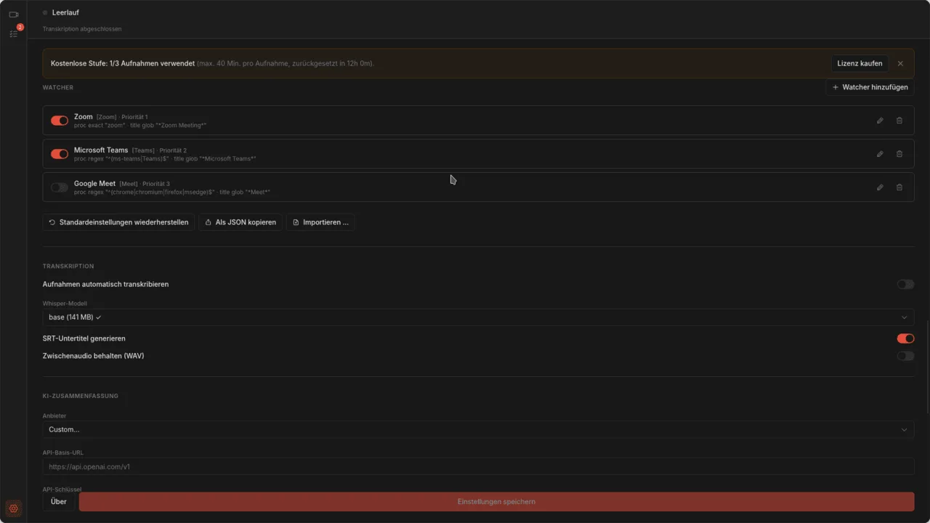
Task: Select the Microsoft Teams watcher name
Action: (101, 150)
